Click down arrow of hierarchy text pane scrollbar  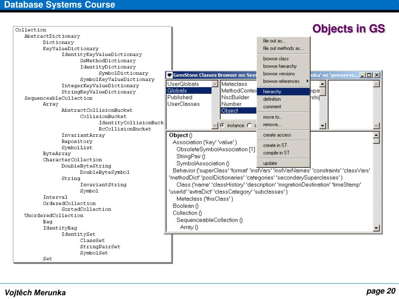click(376, 228)
